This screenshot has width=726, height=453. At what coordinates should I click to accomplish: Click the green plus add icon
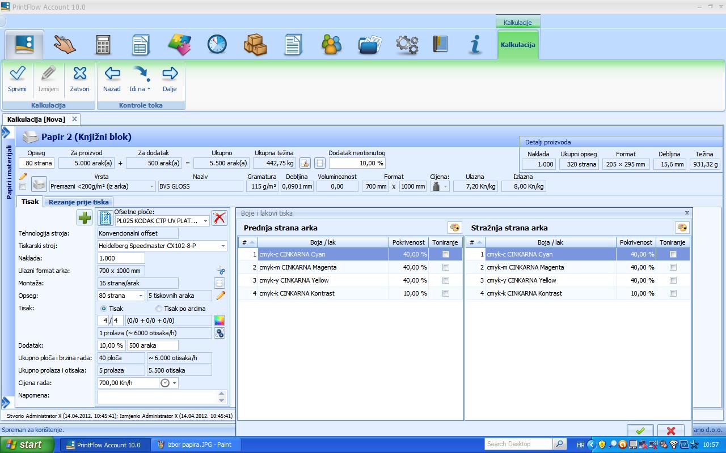coord(85,217)
